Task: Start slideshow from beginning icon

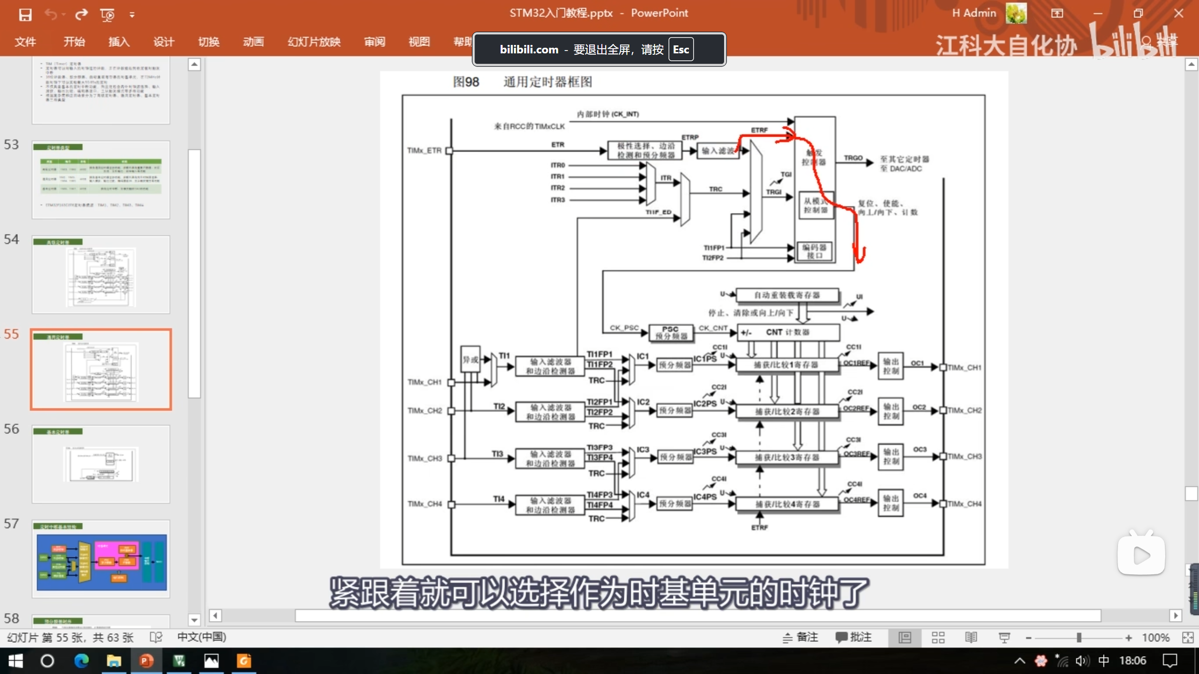Action: click(107, 15)
